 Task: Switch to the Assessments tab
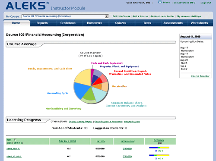(173, 23)
